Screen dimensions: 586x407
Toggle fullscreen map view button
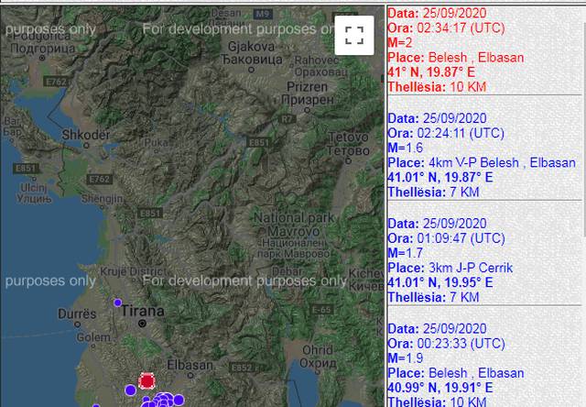click(354, 35)
